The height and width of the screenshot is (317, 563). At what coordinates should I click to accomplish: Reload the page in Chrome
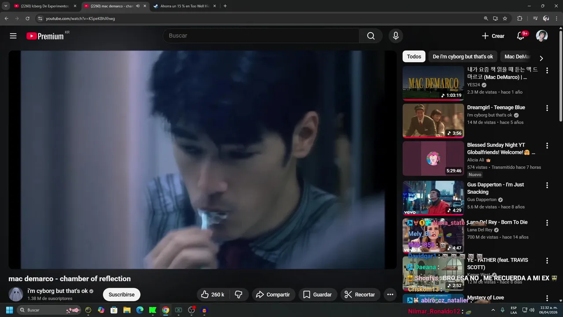click(27, 18)
